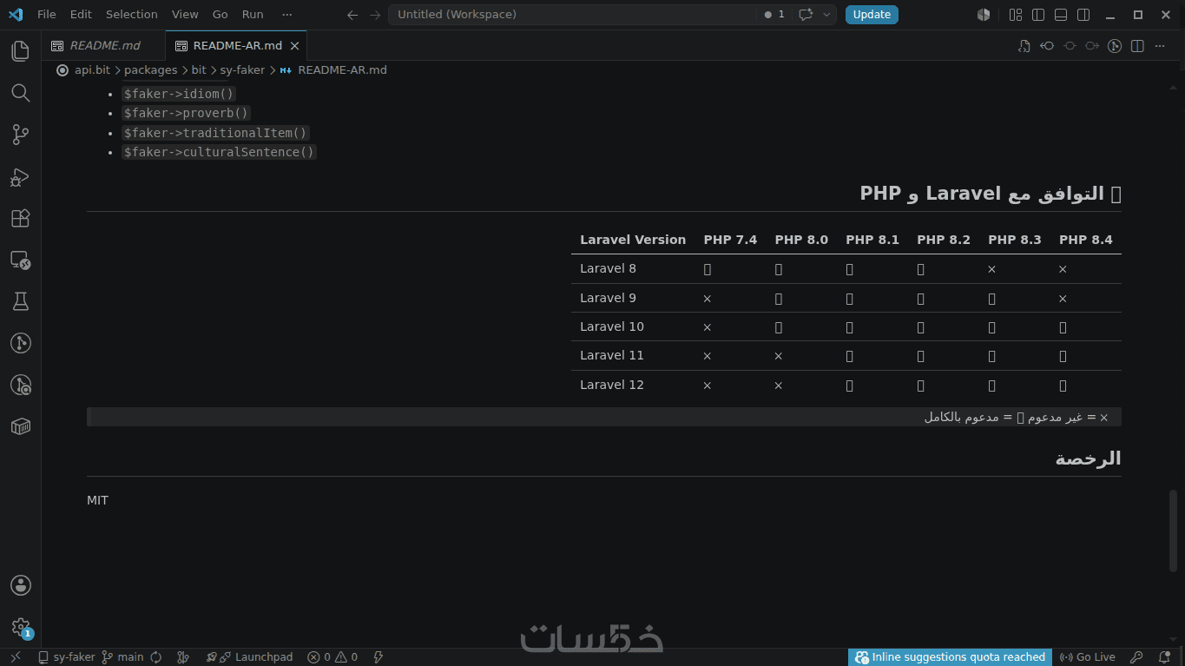Click the $faker->traditionalItem() code text

pos(215,133)
